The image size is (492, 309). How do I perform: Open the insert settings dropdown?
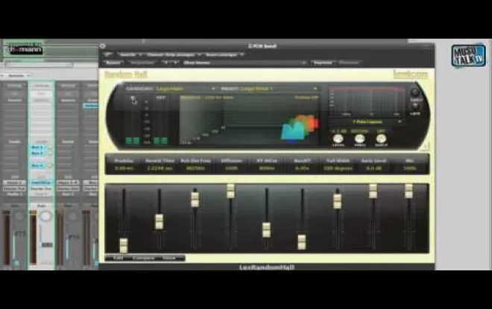224,54
